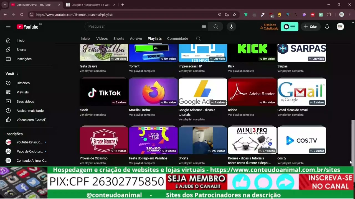
Task: Select the Playlists channel tab
Action: click(x=154, y=39)
